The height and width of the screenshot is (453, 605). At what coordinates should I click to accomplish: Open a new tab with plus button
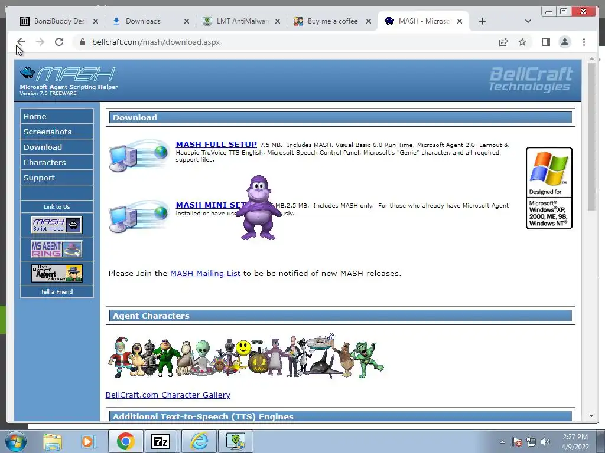(x=482, y=21)
